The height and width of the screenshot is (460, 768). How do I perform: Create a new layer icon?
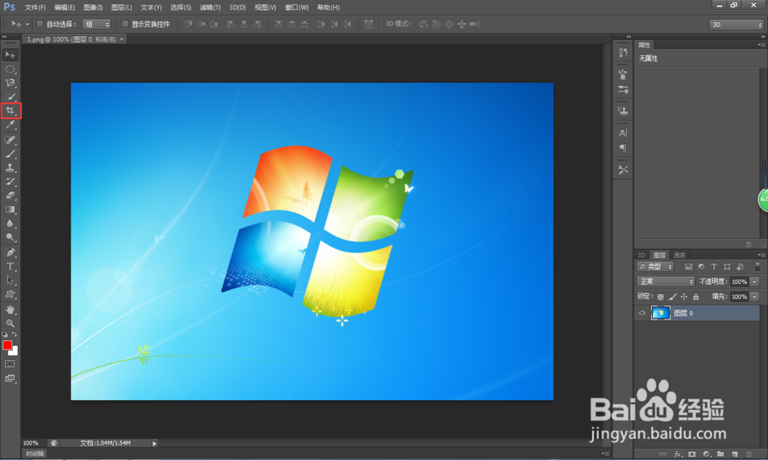pos(735,454)
